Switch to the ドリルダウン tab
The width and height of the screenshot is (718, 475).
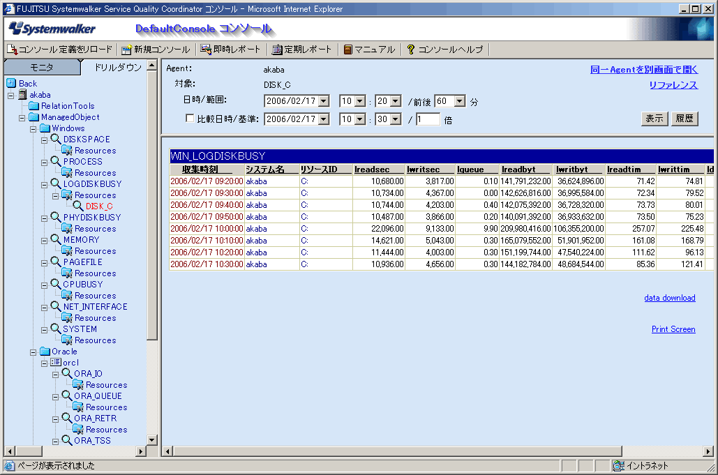pos(118,67)
